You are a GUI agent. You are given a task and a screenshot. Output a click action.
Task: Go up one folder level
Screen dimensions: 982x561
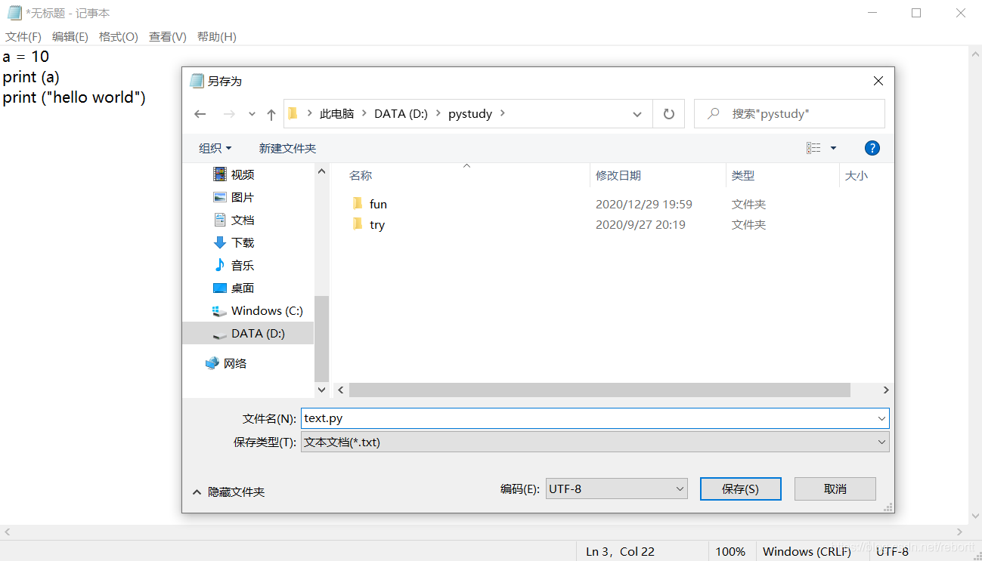tap(271, 114)
